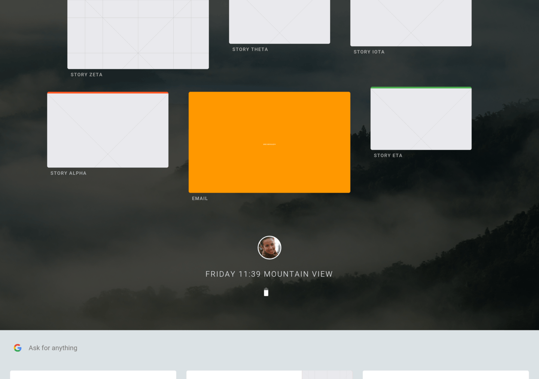The height and width of the screenshot is (379, 539).
Task: Click the Friday 11:39 Mountain View status text
Action: click(x=269, y=274)
